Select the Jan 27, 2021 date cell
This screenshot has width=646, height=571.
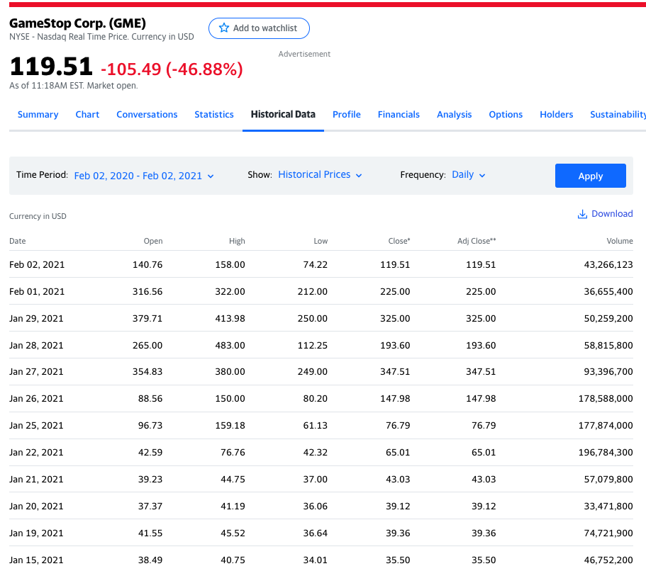pyautogui.click(x=36, y=372)
